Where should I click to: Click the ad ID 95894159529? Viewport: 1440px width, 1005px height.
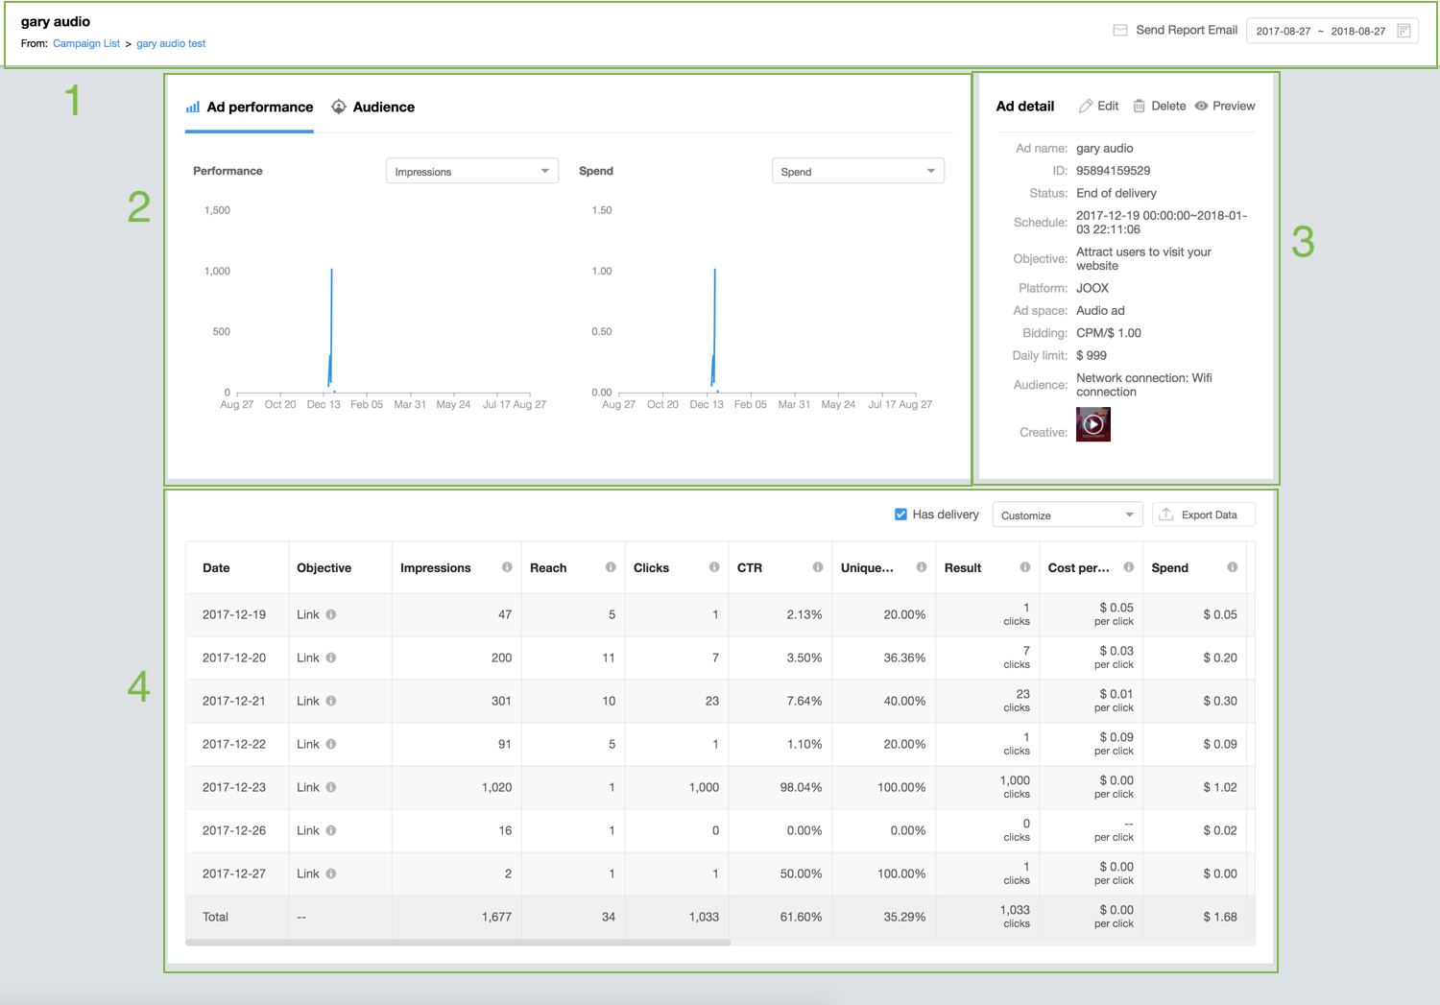pos(1113,170)
